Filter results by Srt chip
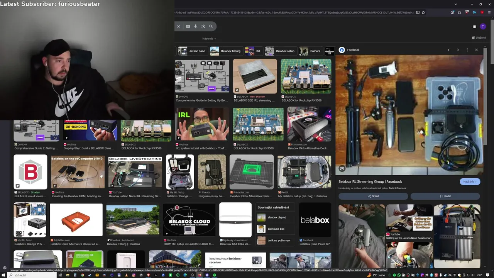The width and height of the screenshot is (494, 278). (x=253, y=51)
